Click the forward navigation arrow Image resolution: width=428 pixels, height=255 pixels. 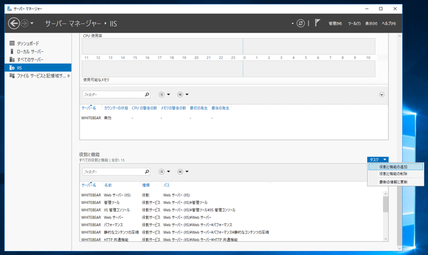[25, 23]
